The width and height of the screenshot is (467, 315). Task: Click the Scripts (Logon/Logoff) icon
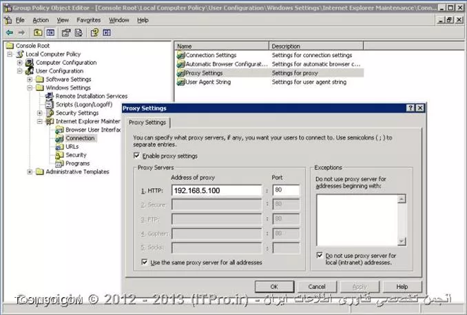pyautogui.click(x=49, y=104)
